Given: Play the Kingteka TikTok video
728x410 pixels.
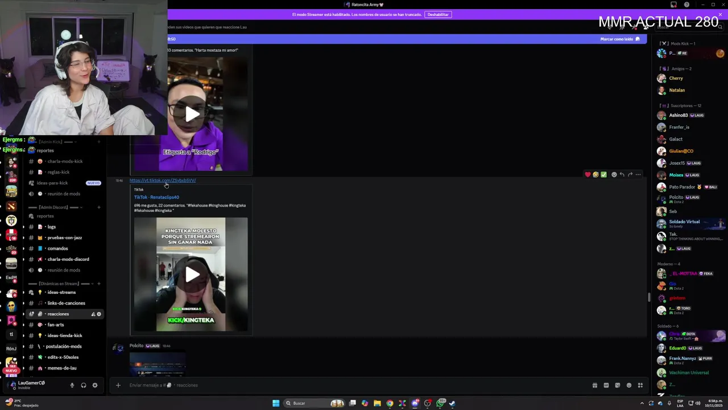Looking at the screenshot, I should point(192,274).
